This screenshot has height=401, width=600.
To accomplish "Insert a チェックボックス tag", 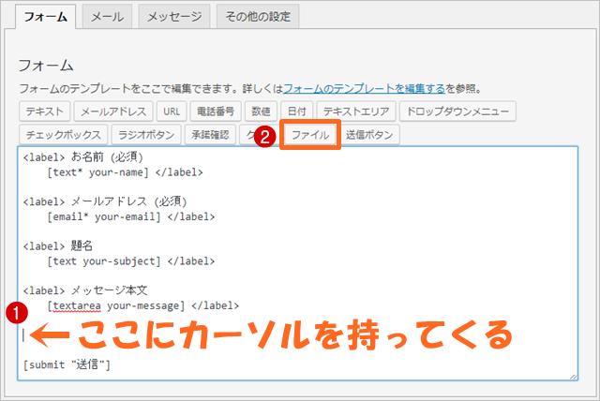I will tap(61, 135).
